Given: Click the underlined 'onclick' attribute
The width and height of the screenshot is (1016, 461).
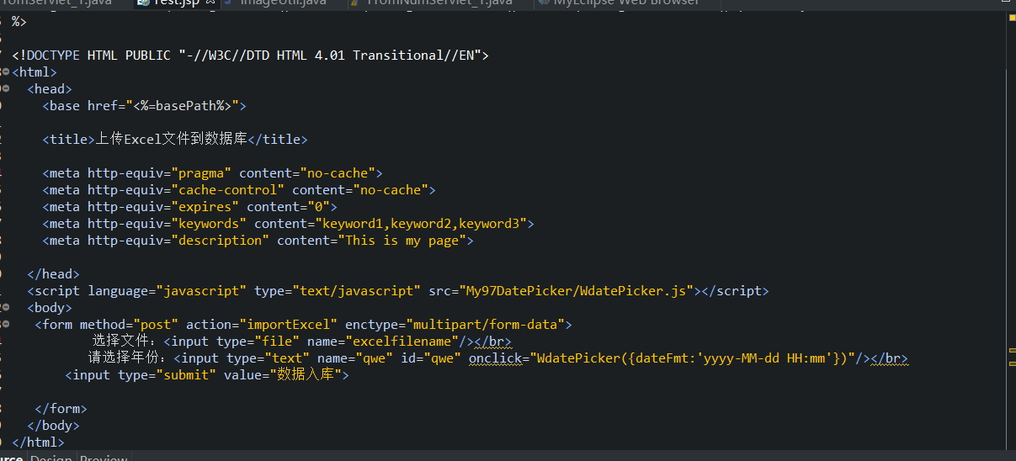Looking at the screenshot, I should 495,358.
